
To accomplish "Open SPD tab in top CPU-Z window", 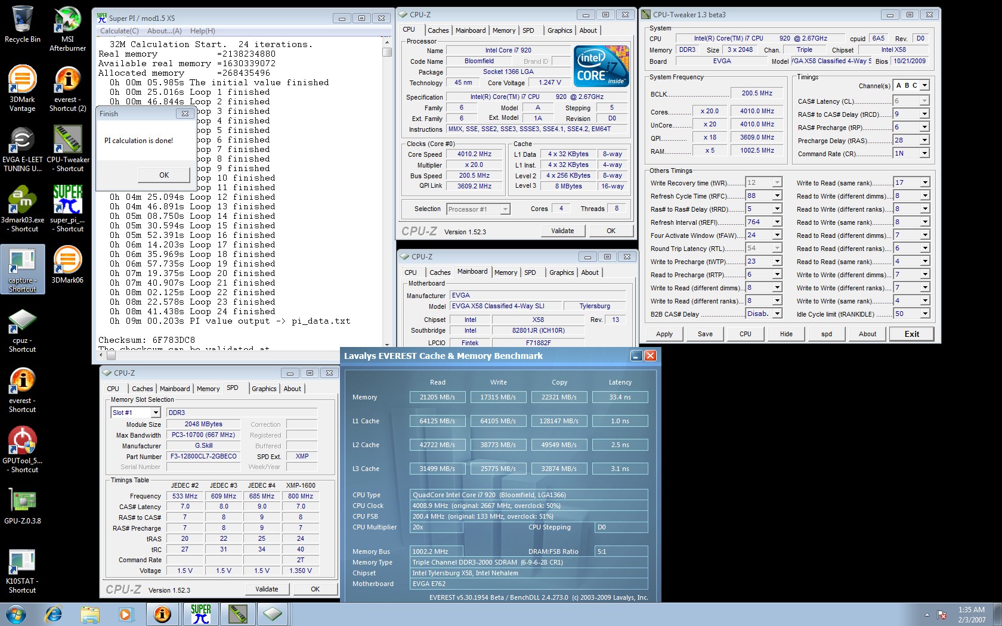I will pos(528,30).
